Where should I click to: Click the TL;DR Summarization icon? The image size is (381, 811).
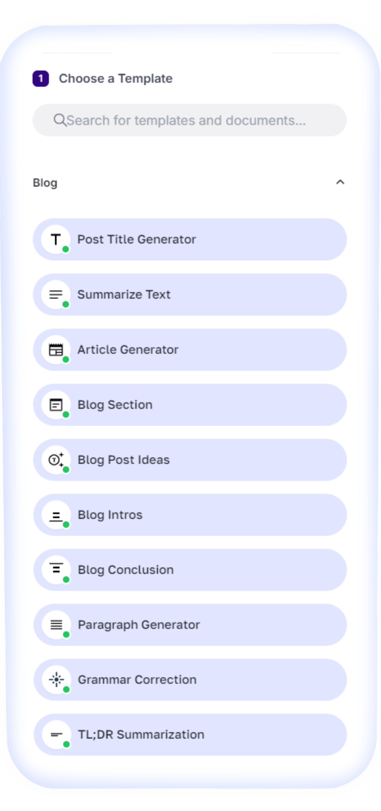pyautogui.click(x=56, y=735)
